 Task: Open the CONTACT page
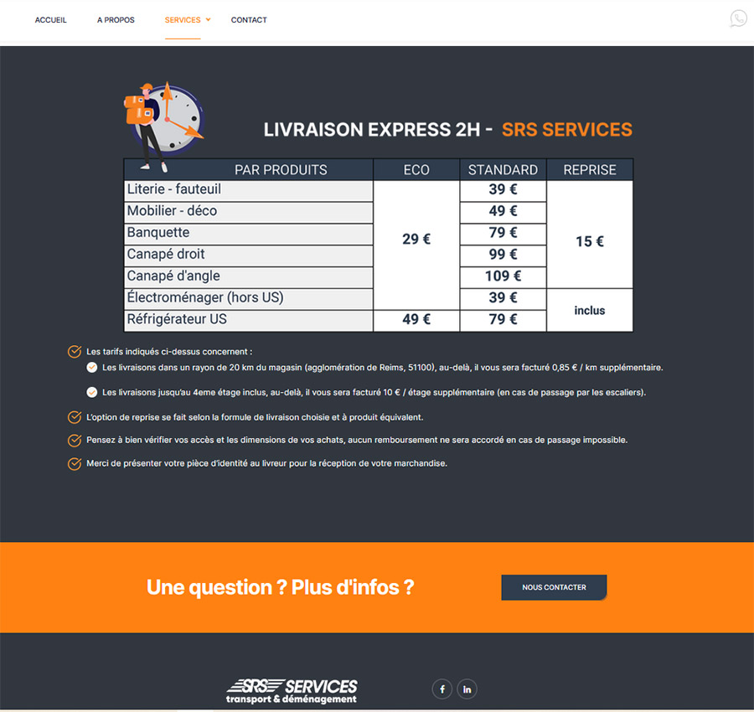point(249,20)
